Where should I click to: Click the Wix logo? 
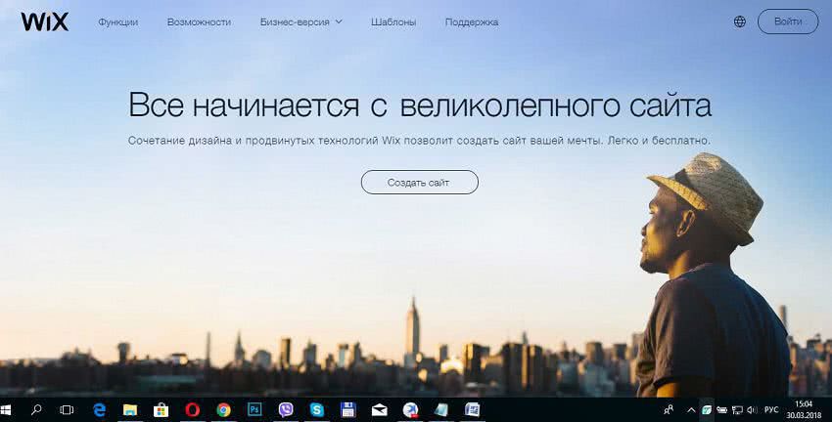pos(45,21)
